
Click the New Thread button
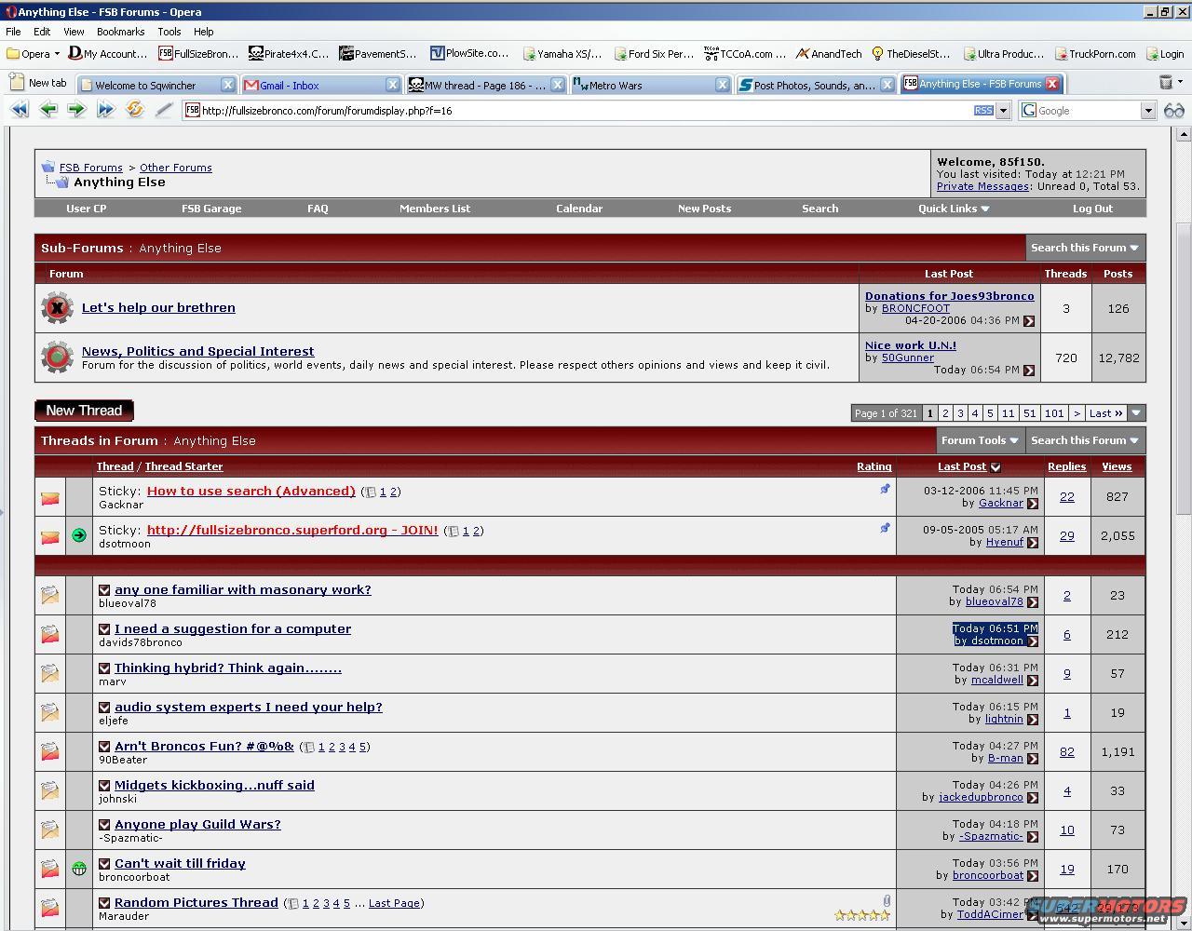click(84, 411)
